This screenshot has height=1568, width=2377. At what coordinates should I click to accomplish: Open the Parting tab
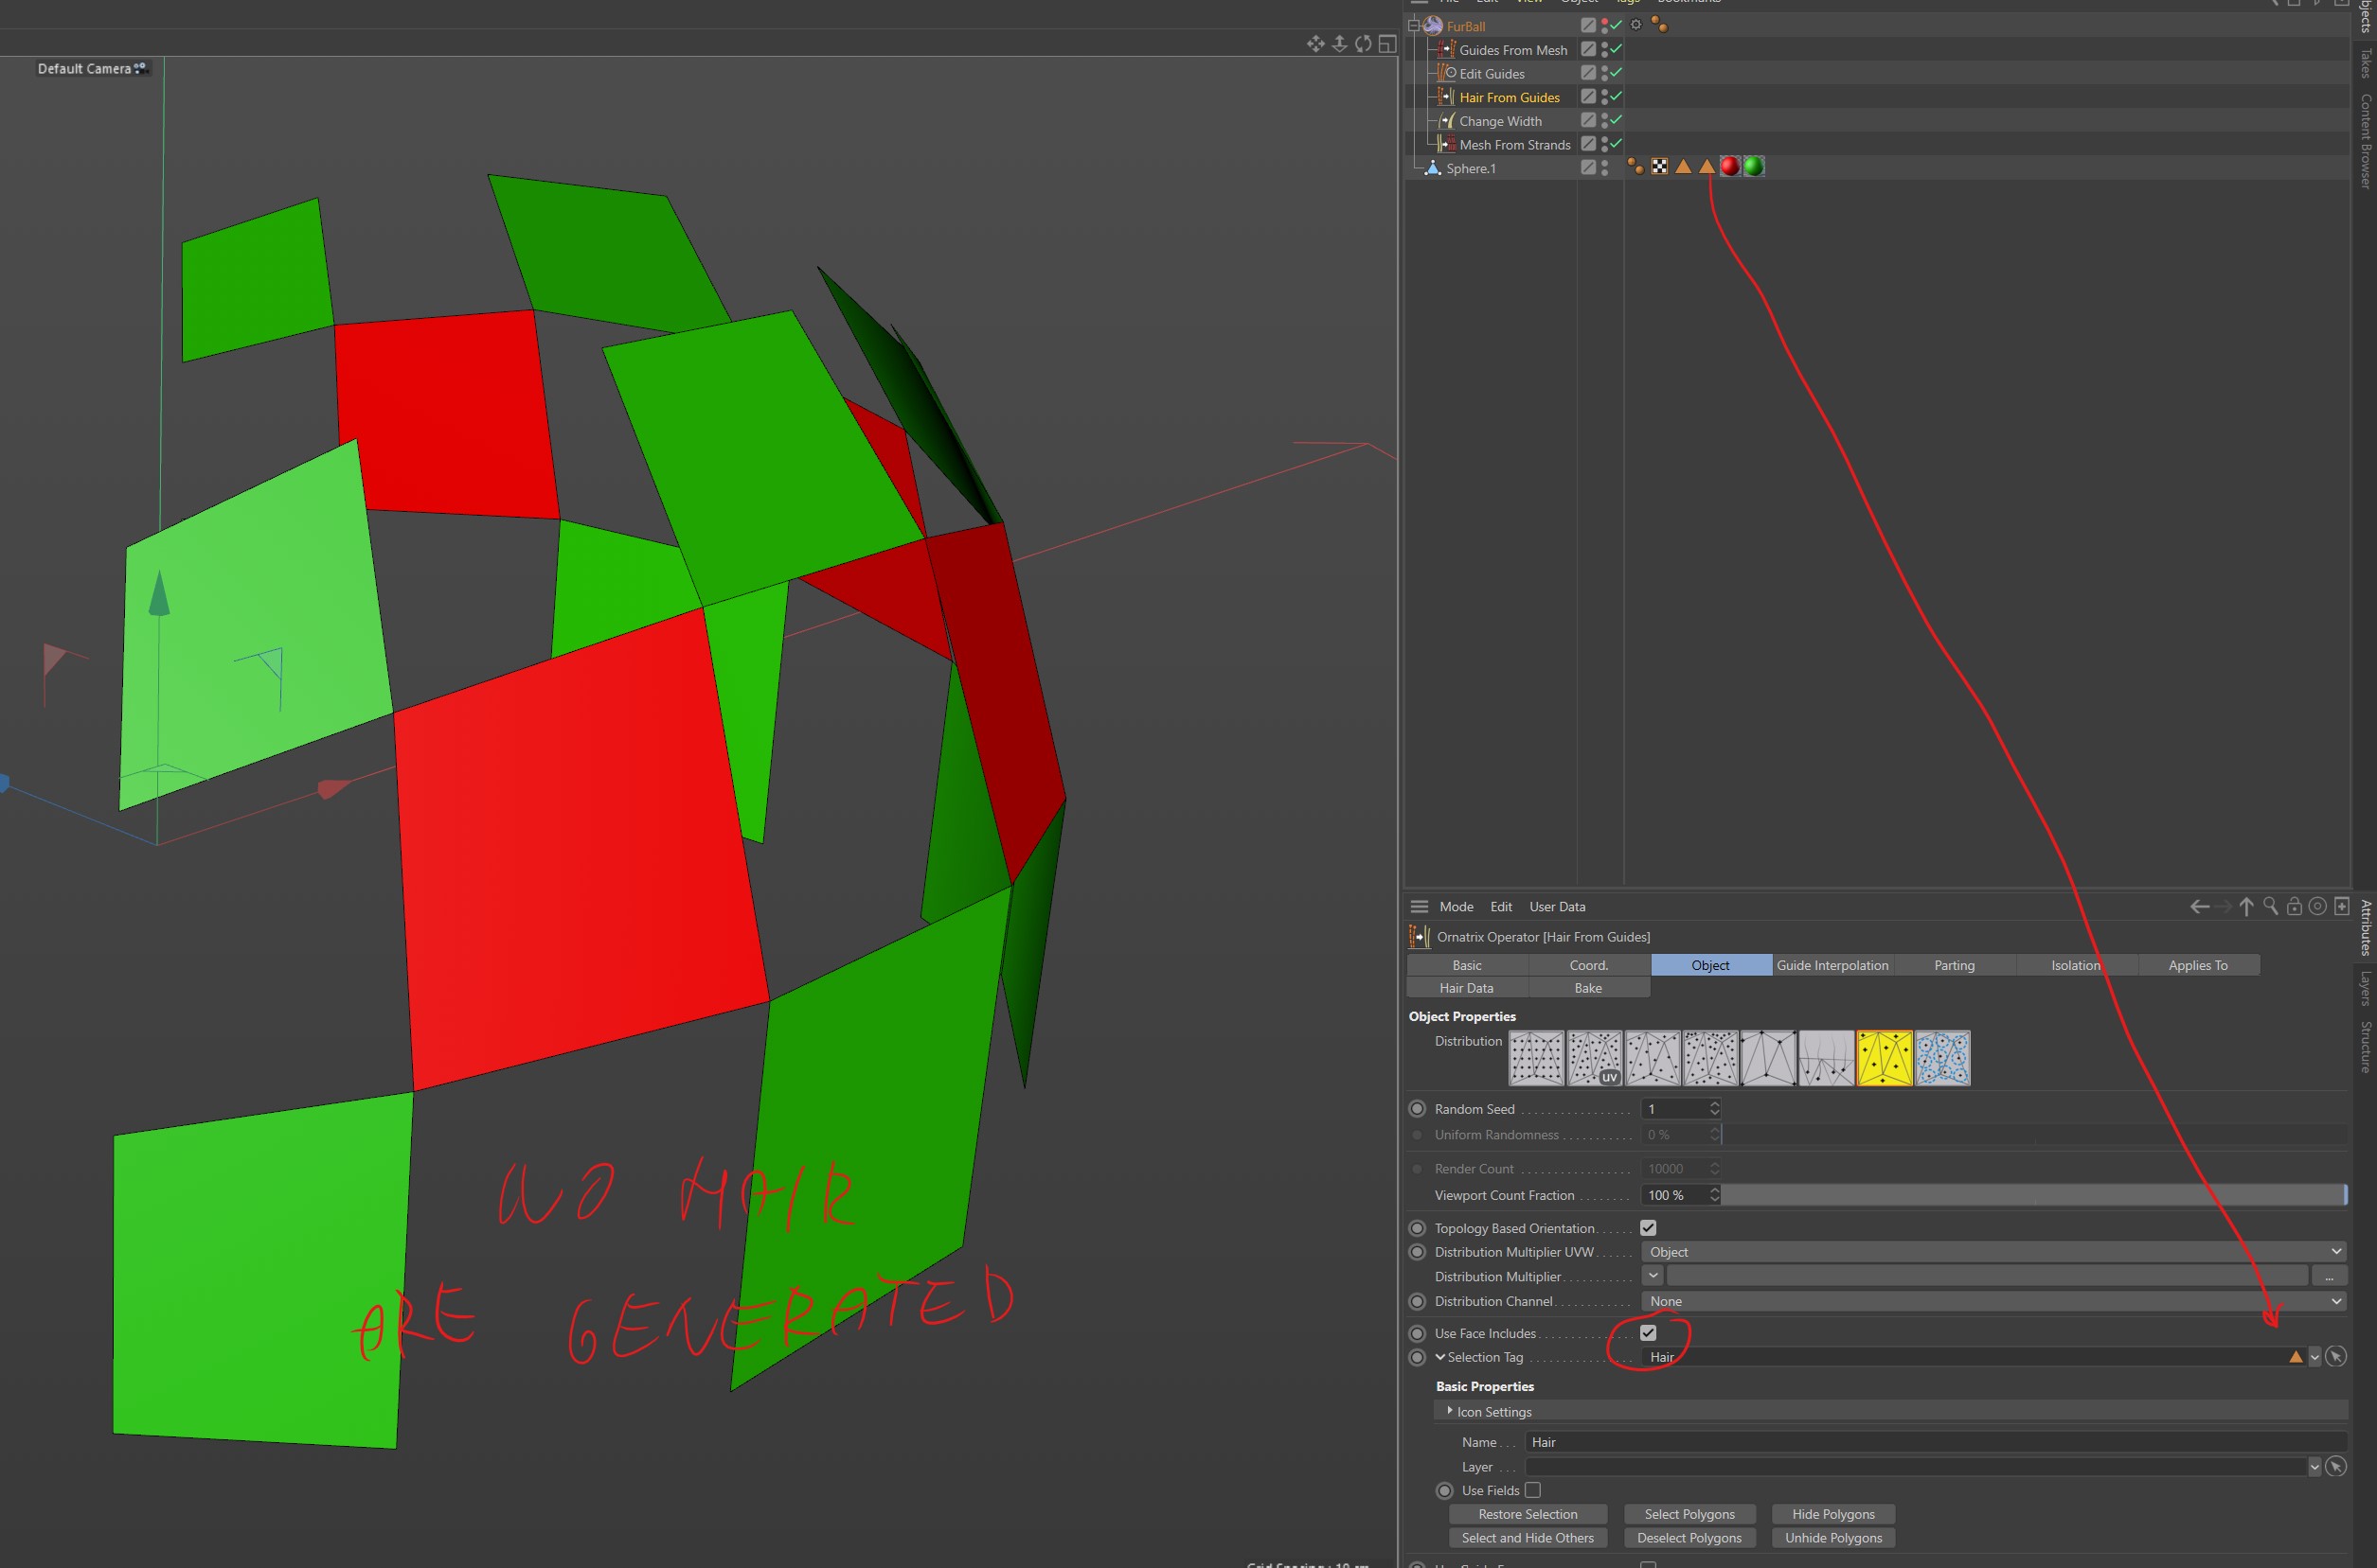coord(1954,965)
